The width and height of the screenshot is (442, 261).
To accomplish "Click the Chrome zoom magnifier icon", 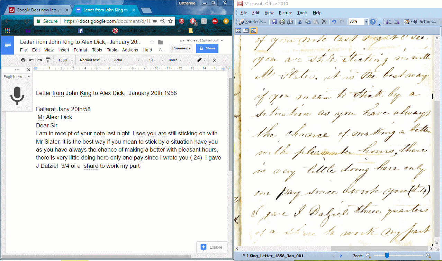I will 162,21.
